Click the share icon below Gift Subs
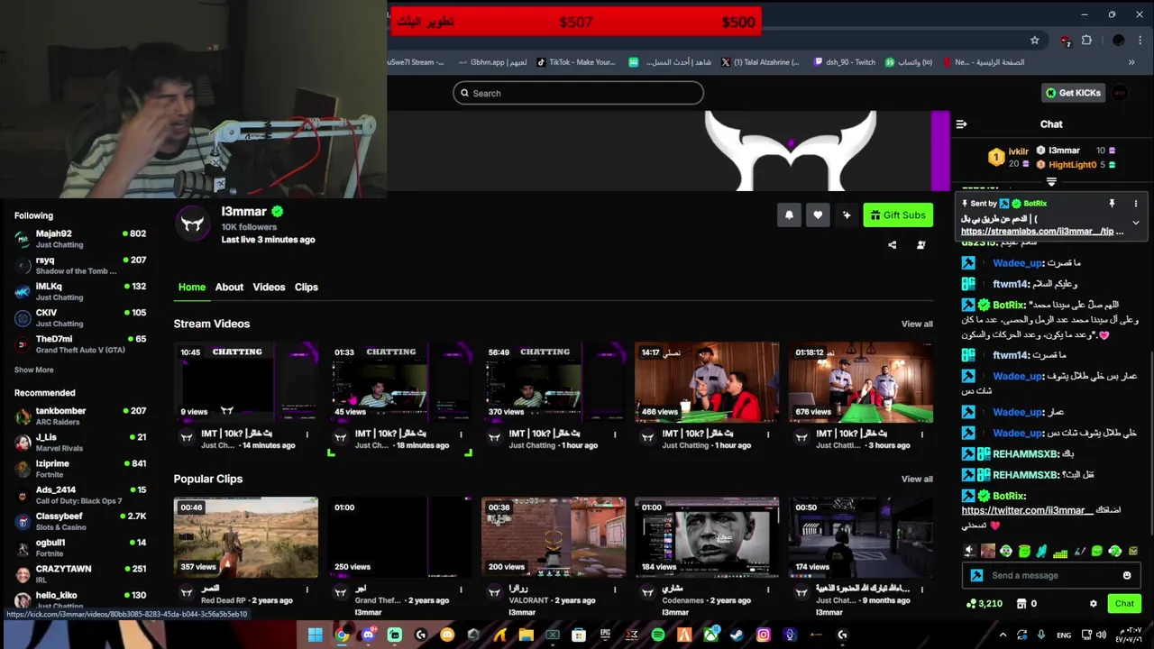This screenshot has height=649, width=1154. pos(893,244)
